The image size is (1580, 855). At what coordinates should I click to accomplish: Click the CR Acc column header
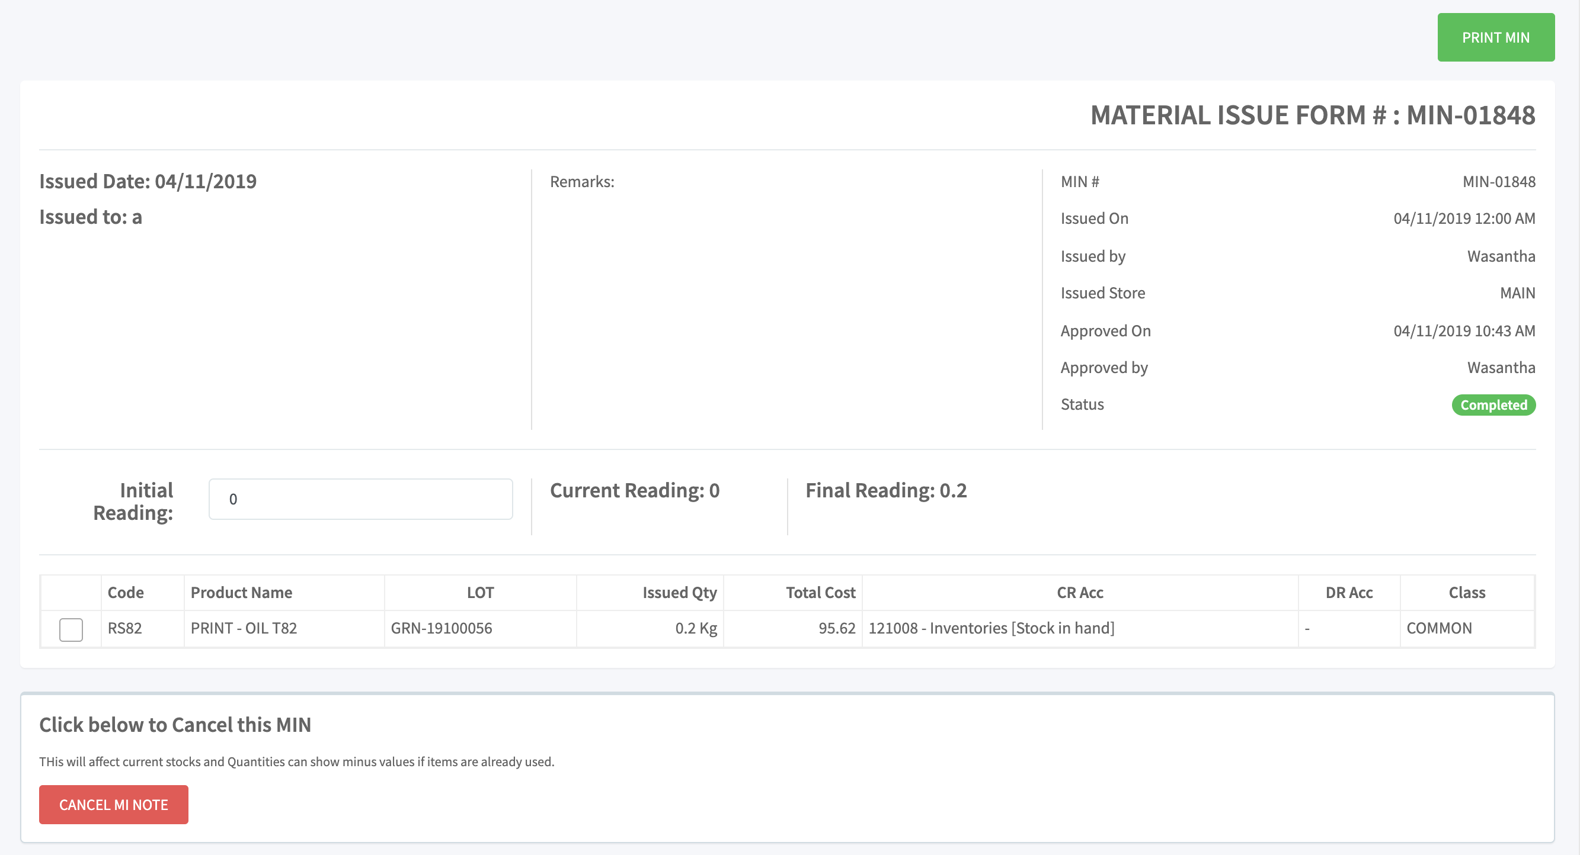tap(1079, 593)
